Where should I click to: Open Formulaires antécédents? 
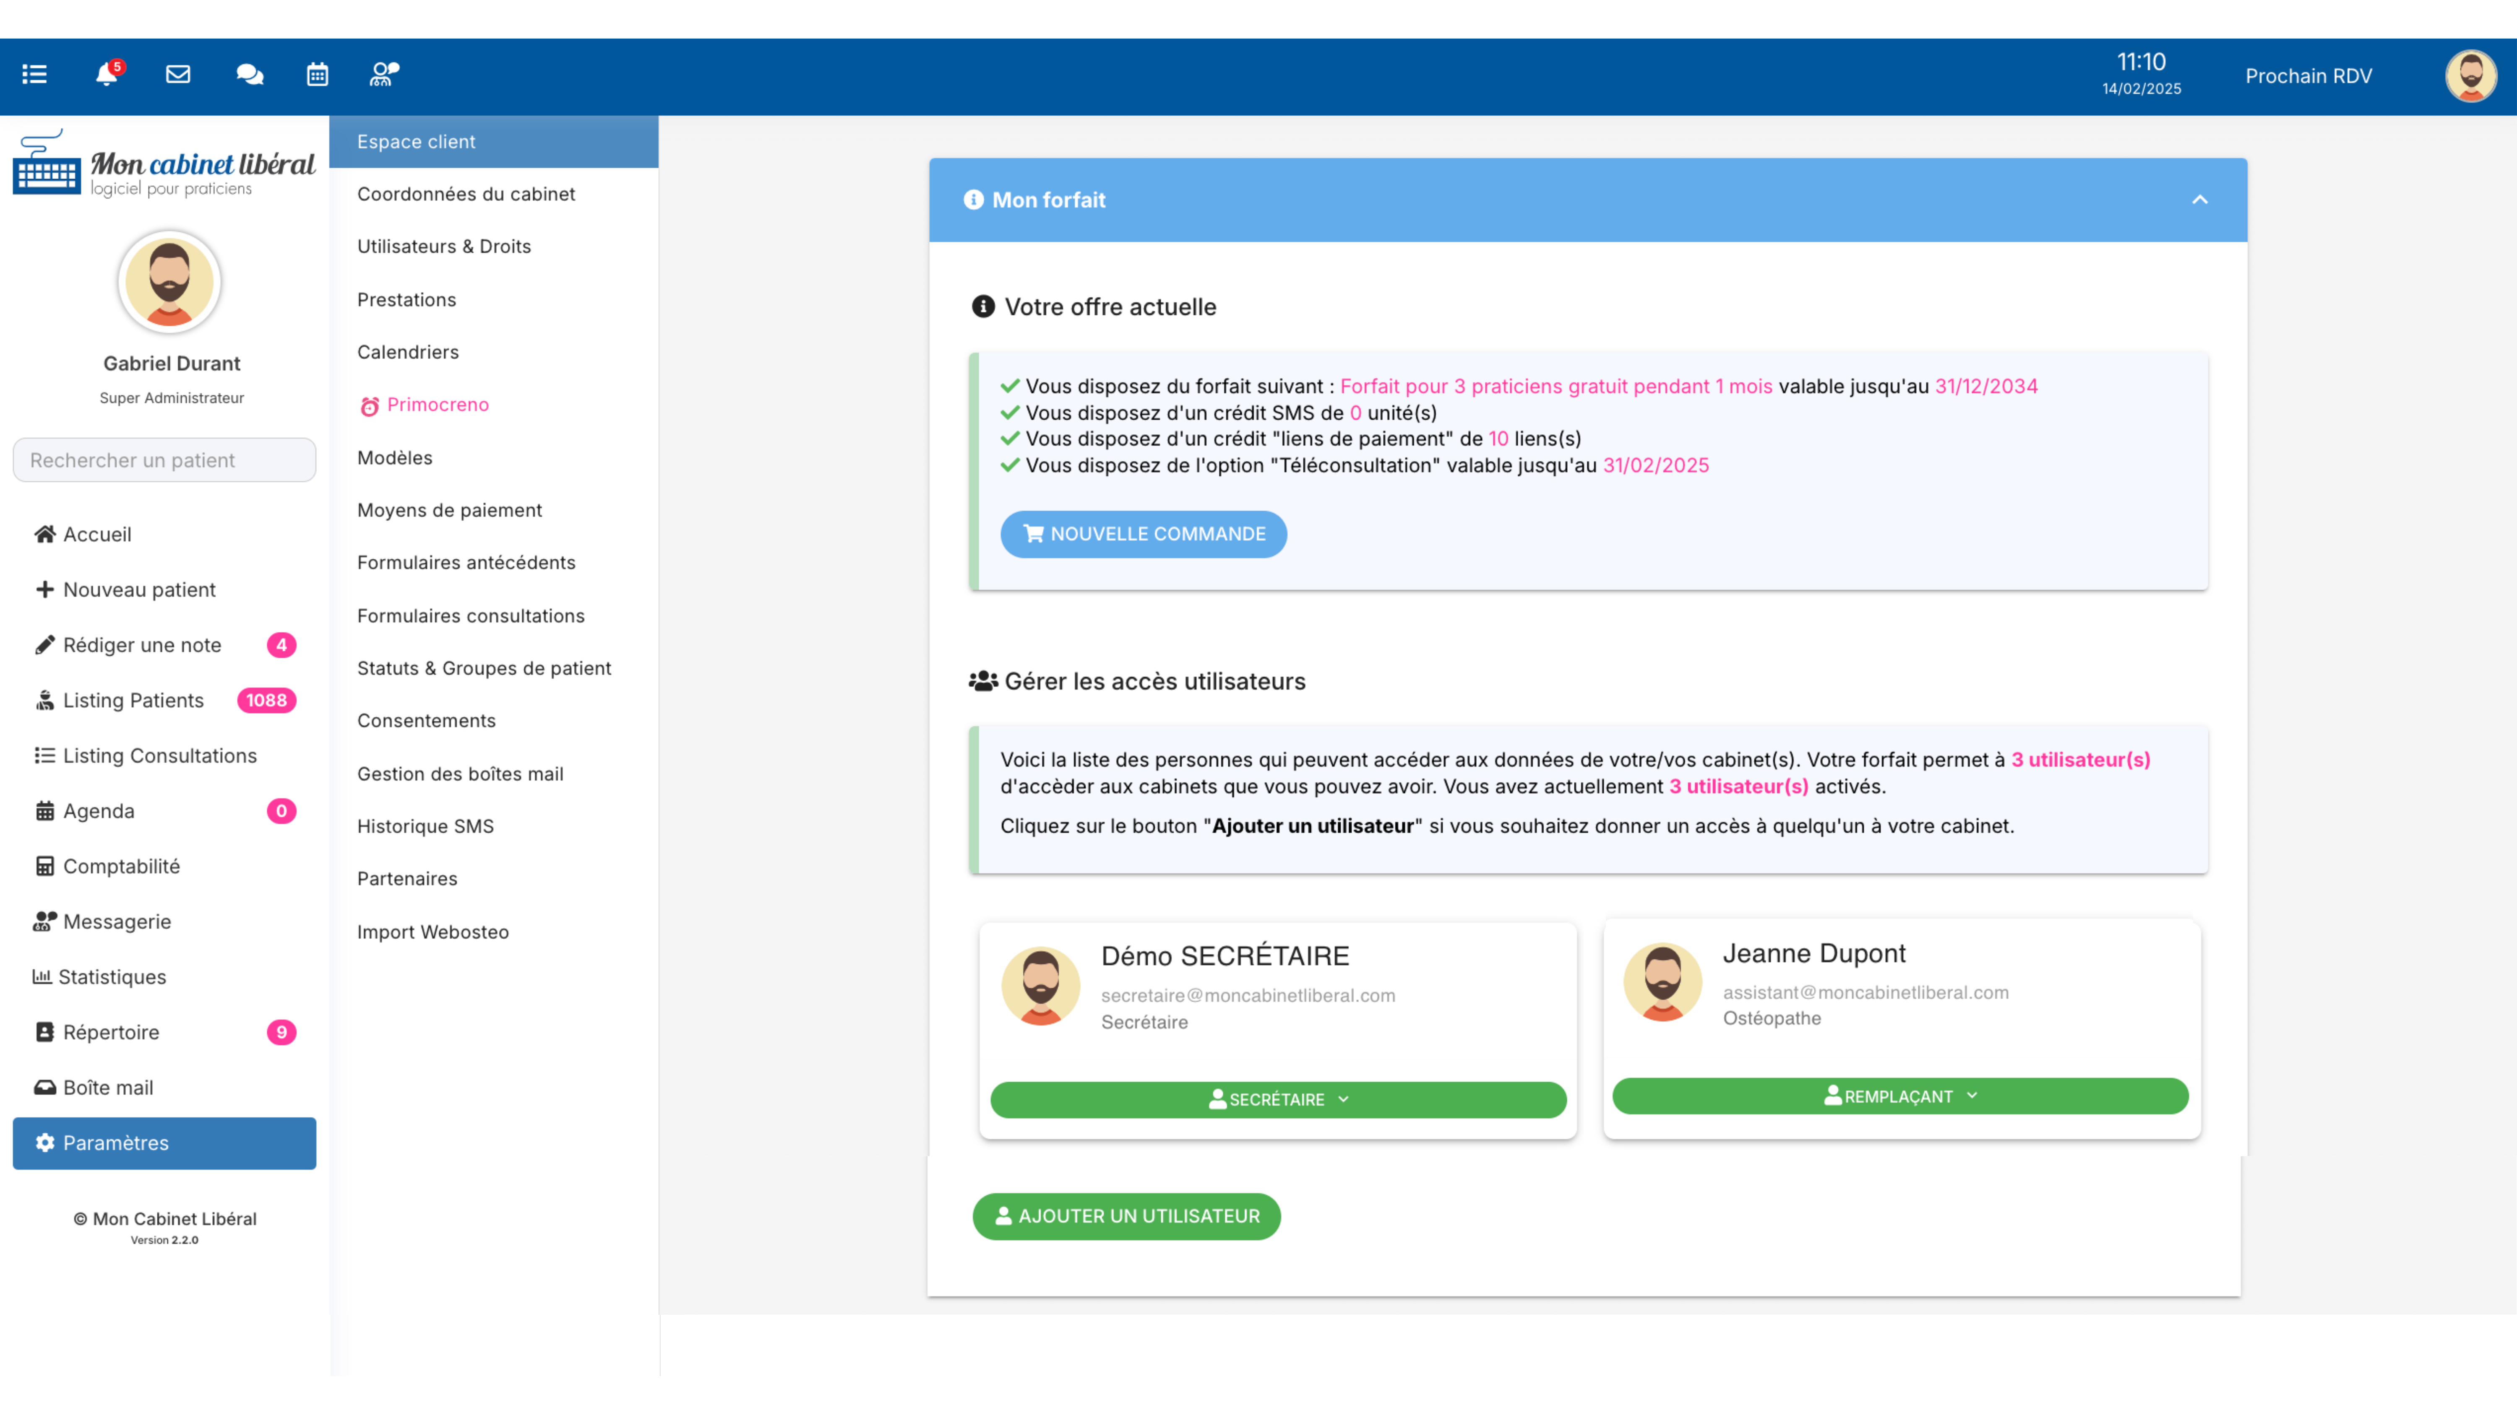[493, 563]
